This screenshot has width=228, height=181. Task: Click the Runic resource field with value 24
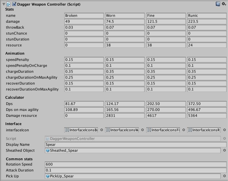tap(207, 45)
